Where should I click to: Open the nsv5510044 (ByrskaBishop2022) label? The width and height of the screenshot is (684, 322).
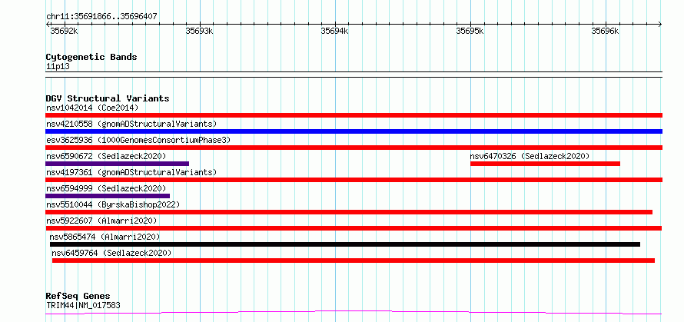[x=113, y=204]
